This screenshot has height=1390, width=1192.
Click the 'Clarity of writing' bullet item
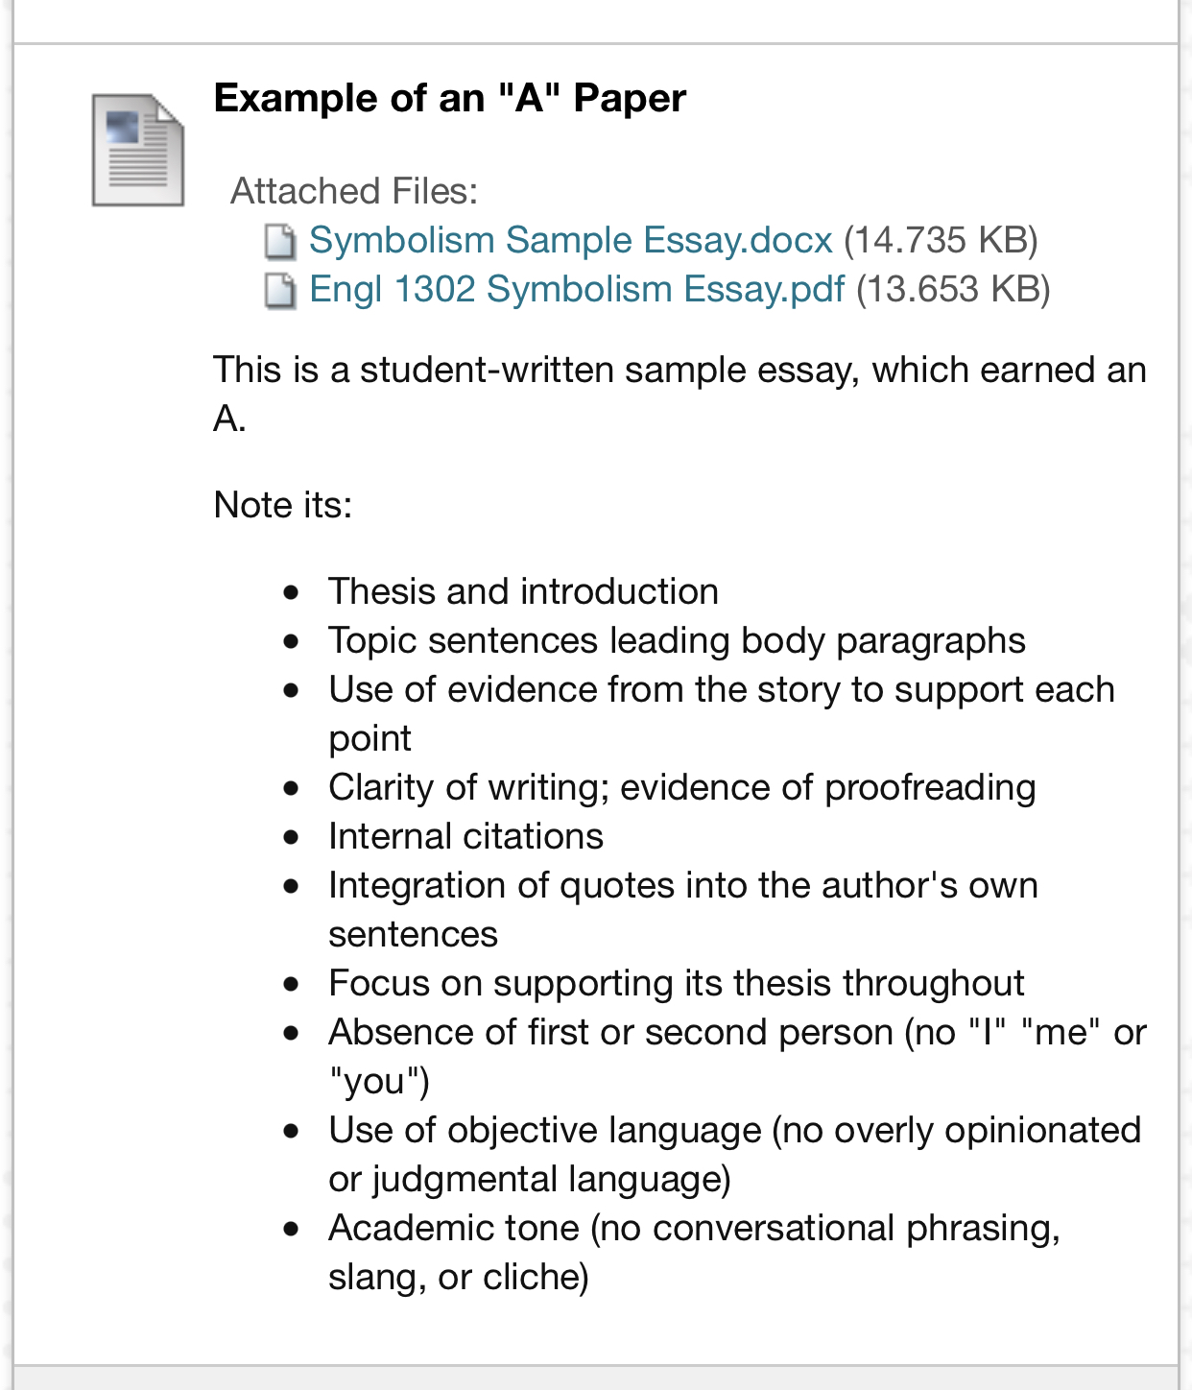681,787
